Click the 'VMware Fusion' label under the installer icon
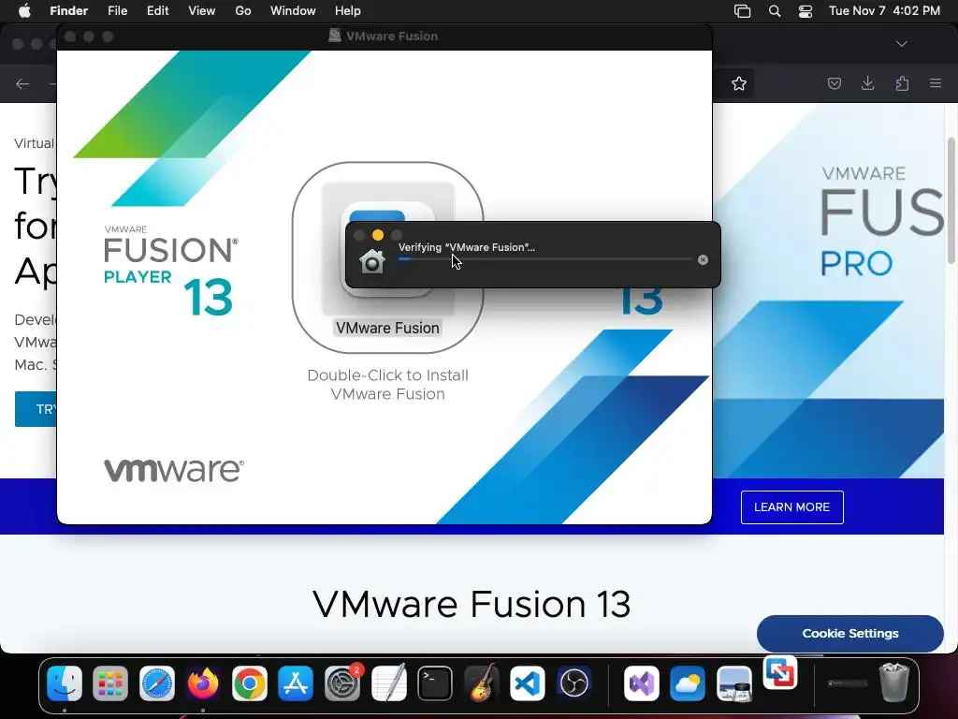The image size is (958, 719). [387, 328]
